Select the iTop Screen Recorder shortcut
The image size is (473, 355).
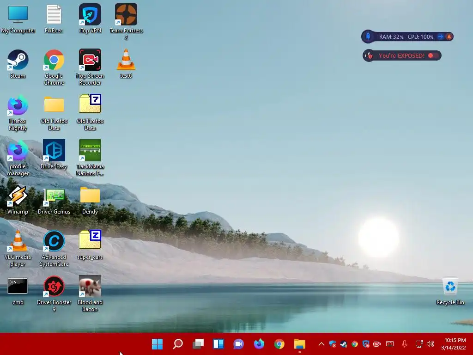(90, 67)
